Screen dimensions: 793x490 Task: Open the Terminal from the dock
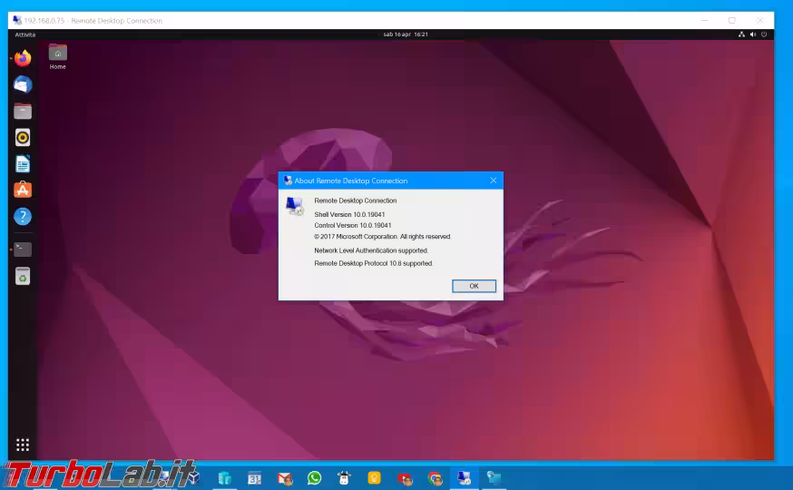tap(23, 249)
